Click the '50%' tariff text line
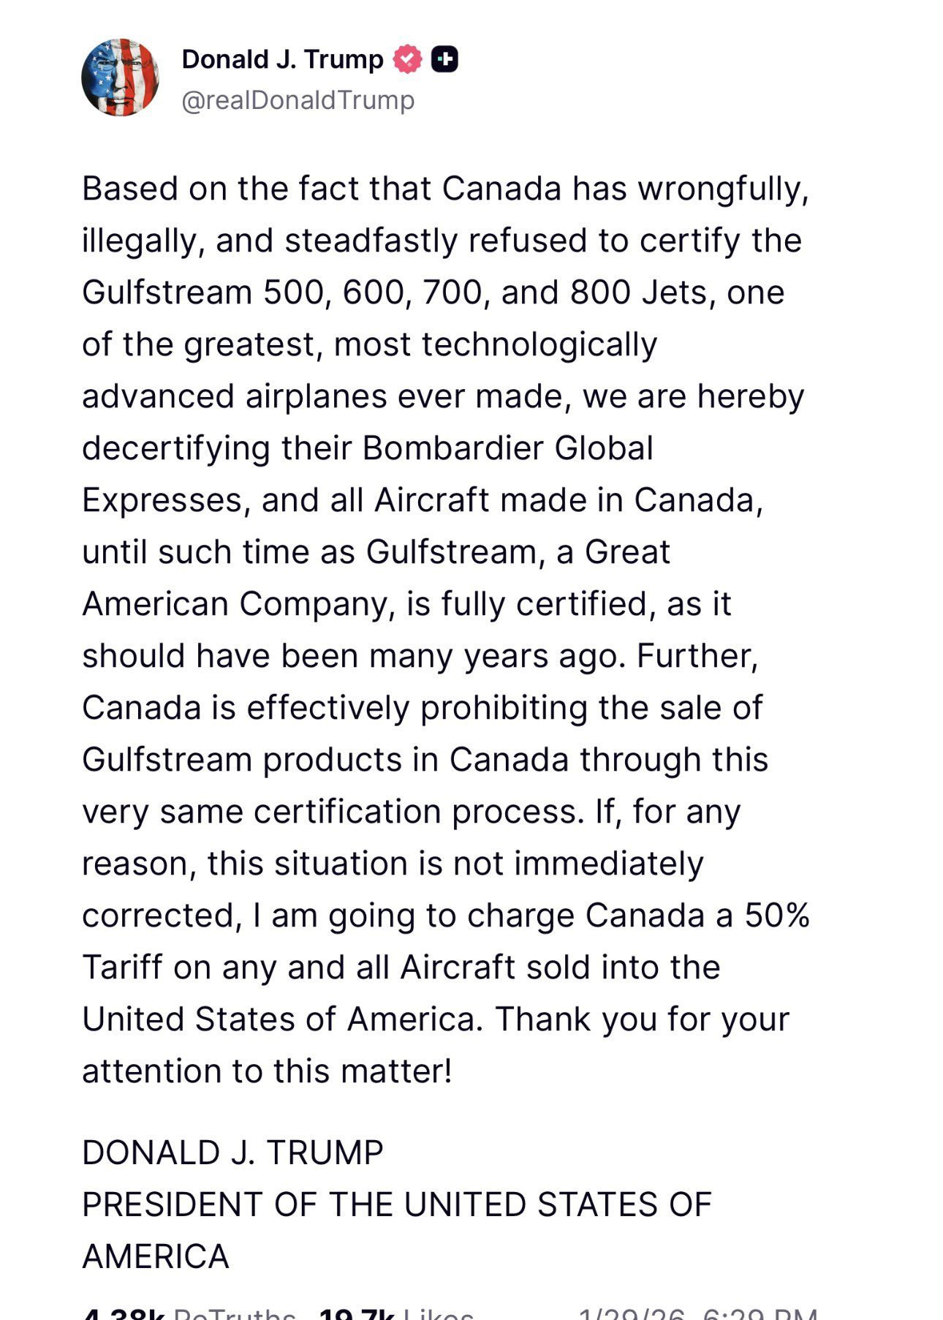943x1320 pixels. pos(446,916)
